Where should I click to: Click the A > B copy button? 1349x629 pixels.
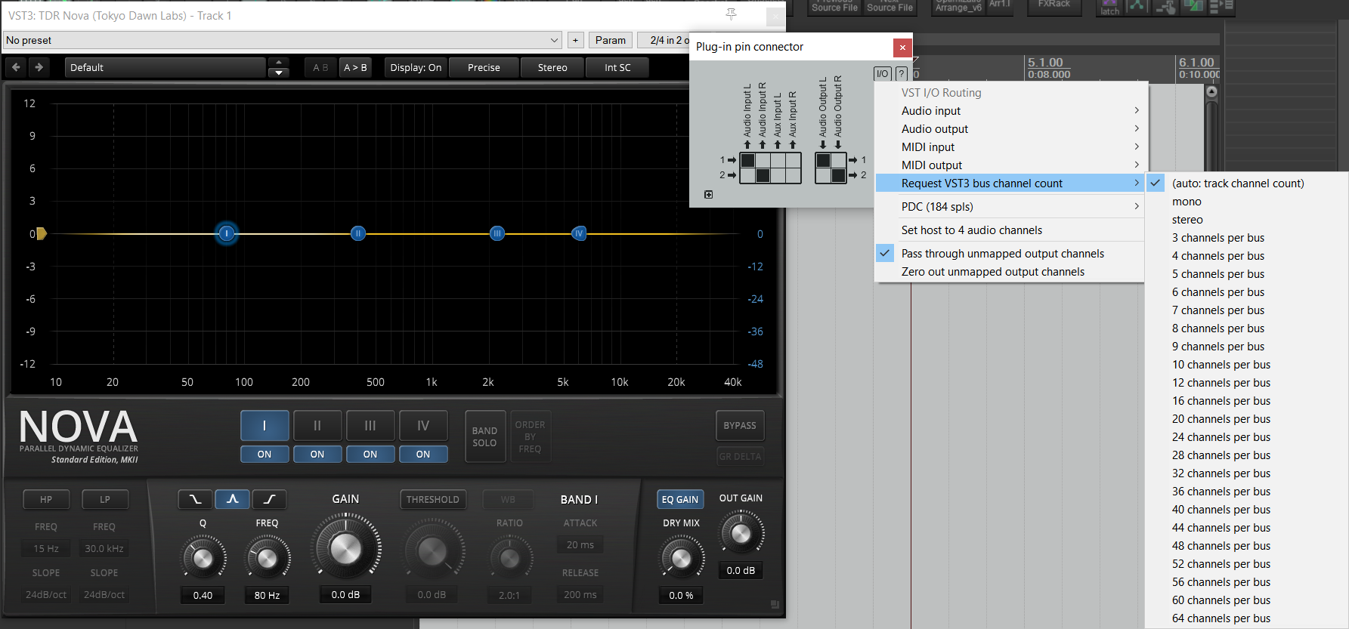tap(355, 67)
